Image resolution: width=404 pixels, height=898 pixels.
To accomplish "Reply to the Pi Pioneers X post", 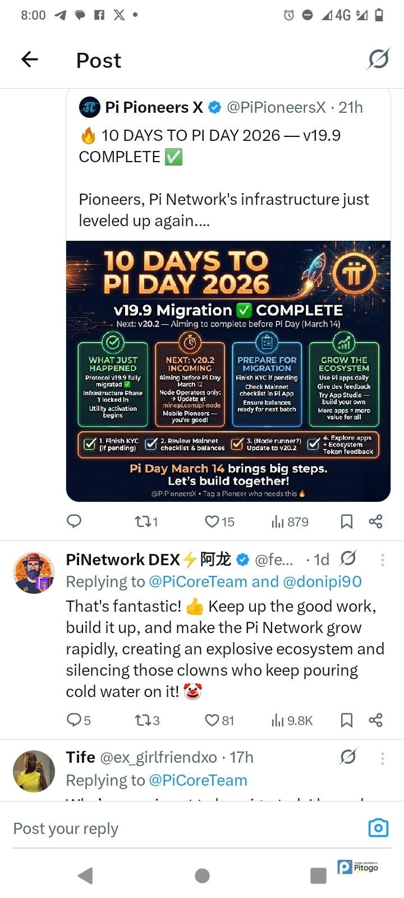I will pos(74,521).
